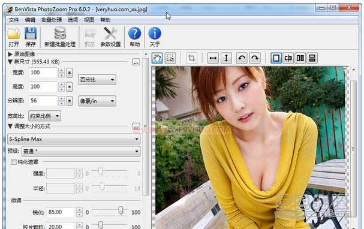Increase 分辨率 with the up stepper
The image size is (364, 229).
point(62,98)
